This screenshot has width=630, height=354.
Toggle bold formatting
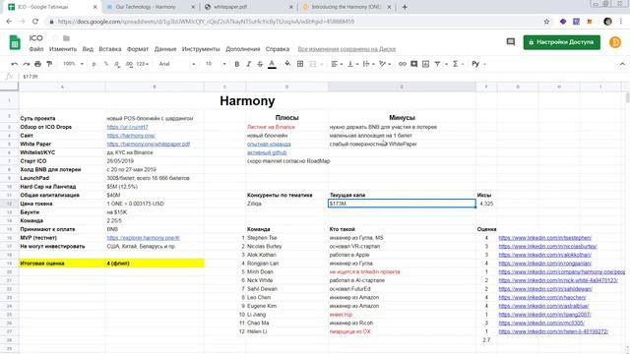click(237, 64)
